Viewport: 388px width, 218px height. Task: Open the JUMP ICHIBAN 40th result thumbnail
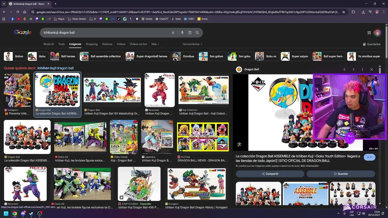(139, 184)
